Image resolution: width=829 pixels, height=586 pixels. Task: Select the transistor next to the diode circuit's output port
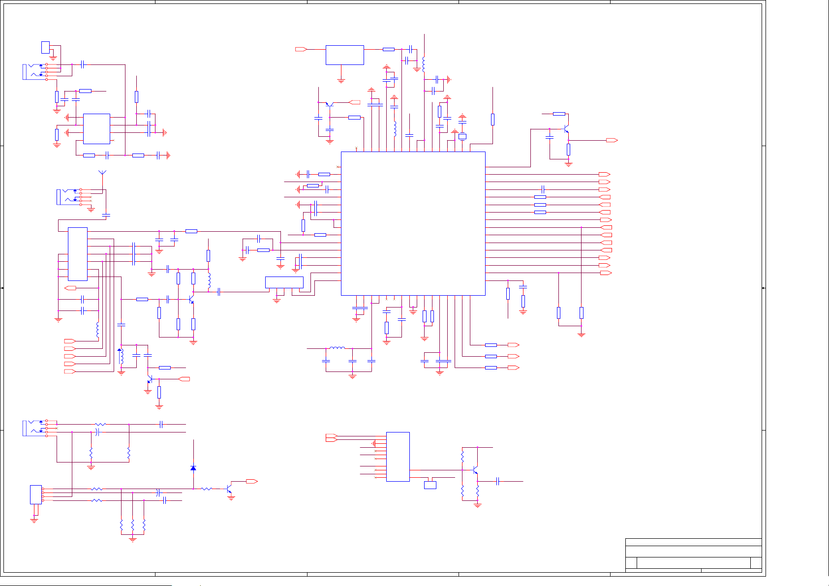pos(229,489)
